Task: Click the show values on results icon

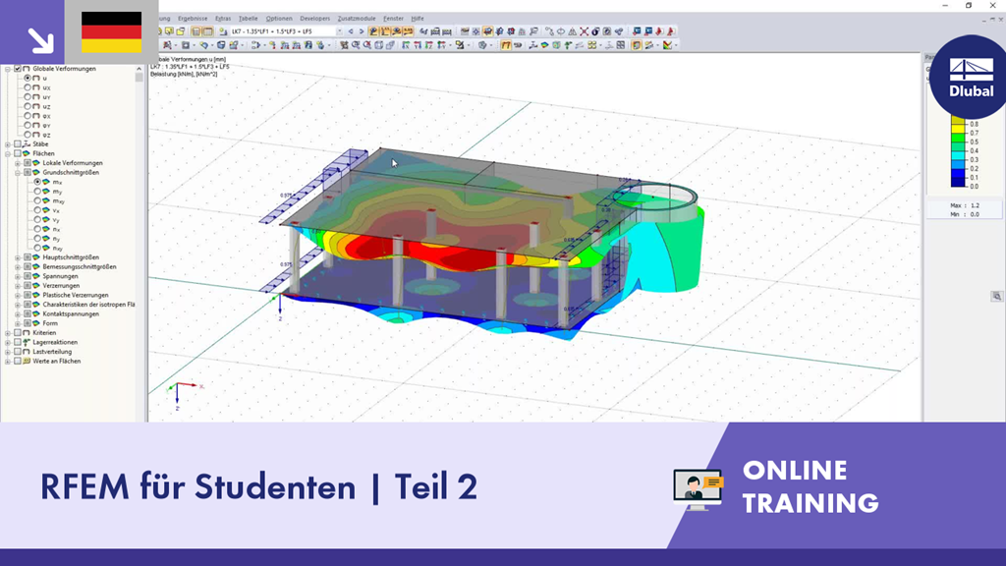Action: [x=408, y=31]
